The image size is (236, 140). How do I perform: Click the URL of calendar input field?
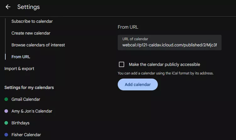170,45
